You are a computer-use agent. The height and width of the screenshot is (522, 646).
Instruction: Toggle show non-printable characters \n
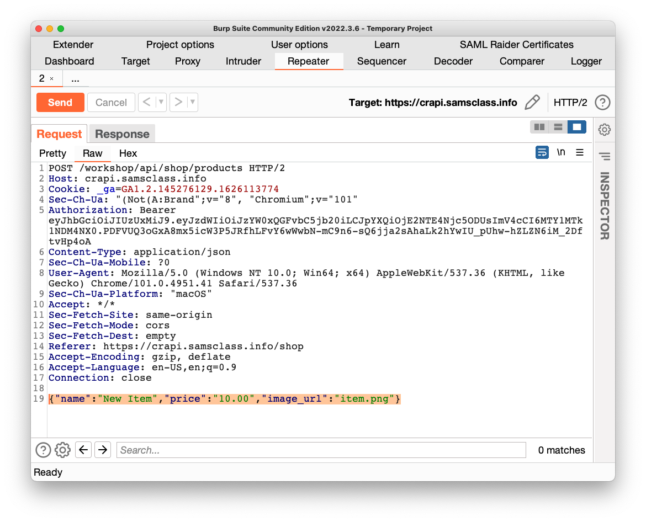[561, 152]
